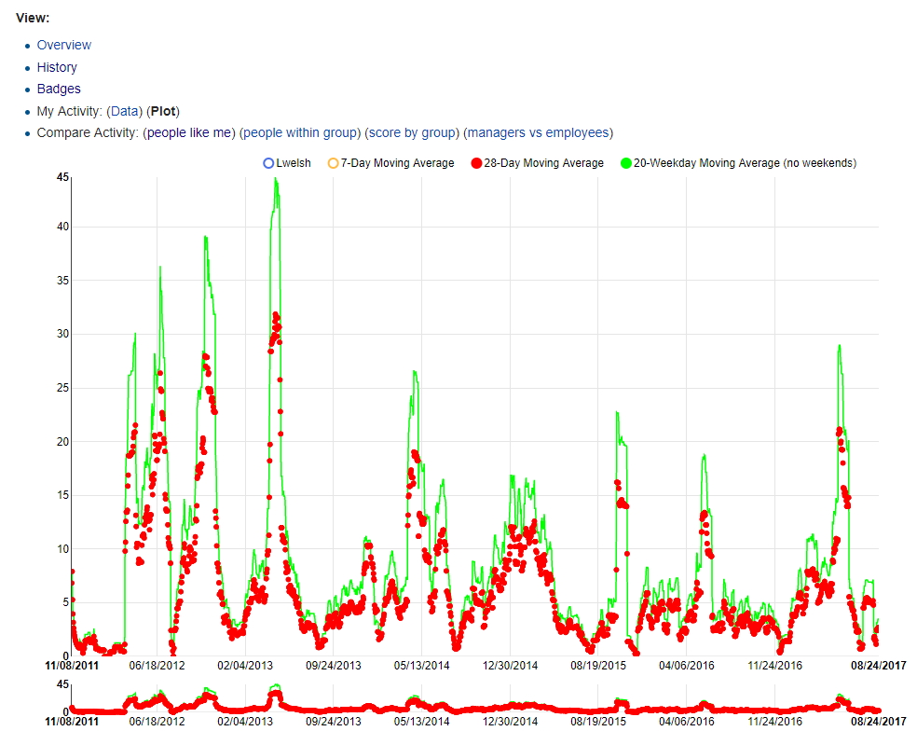The height and width of the screenshot is (731, 917).
Task: Click the 11/24/2016 x-axis label on main chart
Action: (775, 666)
